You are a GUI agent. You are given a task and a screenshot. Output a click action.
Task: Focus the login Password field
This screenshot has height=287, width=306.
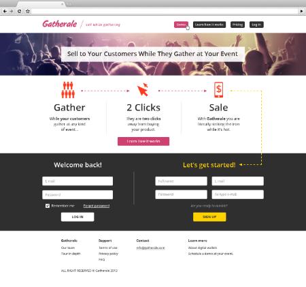click(78, 195)
